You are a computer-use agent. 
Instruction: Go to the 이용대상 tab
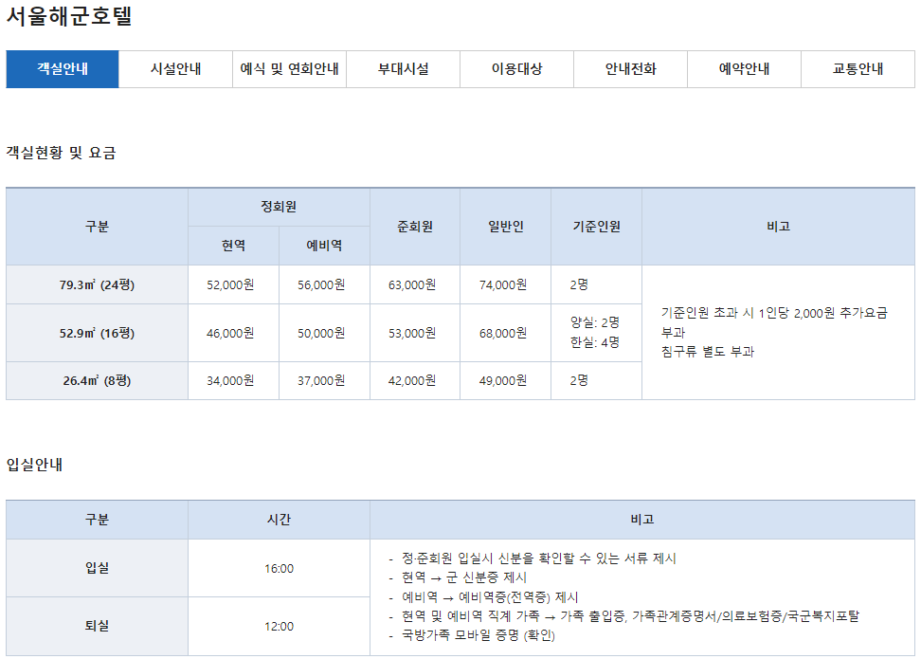tap(517, 69)
